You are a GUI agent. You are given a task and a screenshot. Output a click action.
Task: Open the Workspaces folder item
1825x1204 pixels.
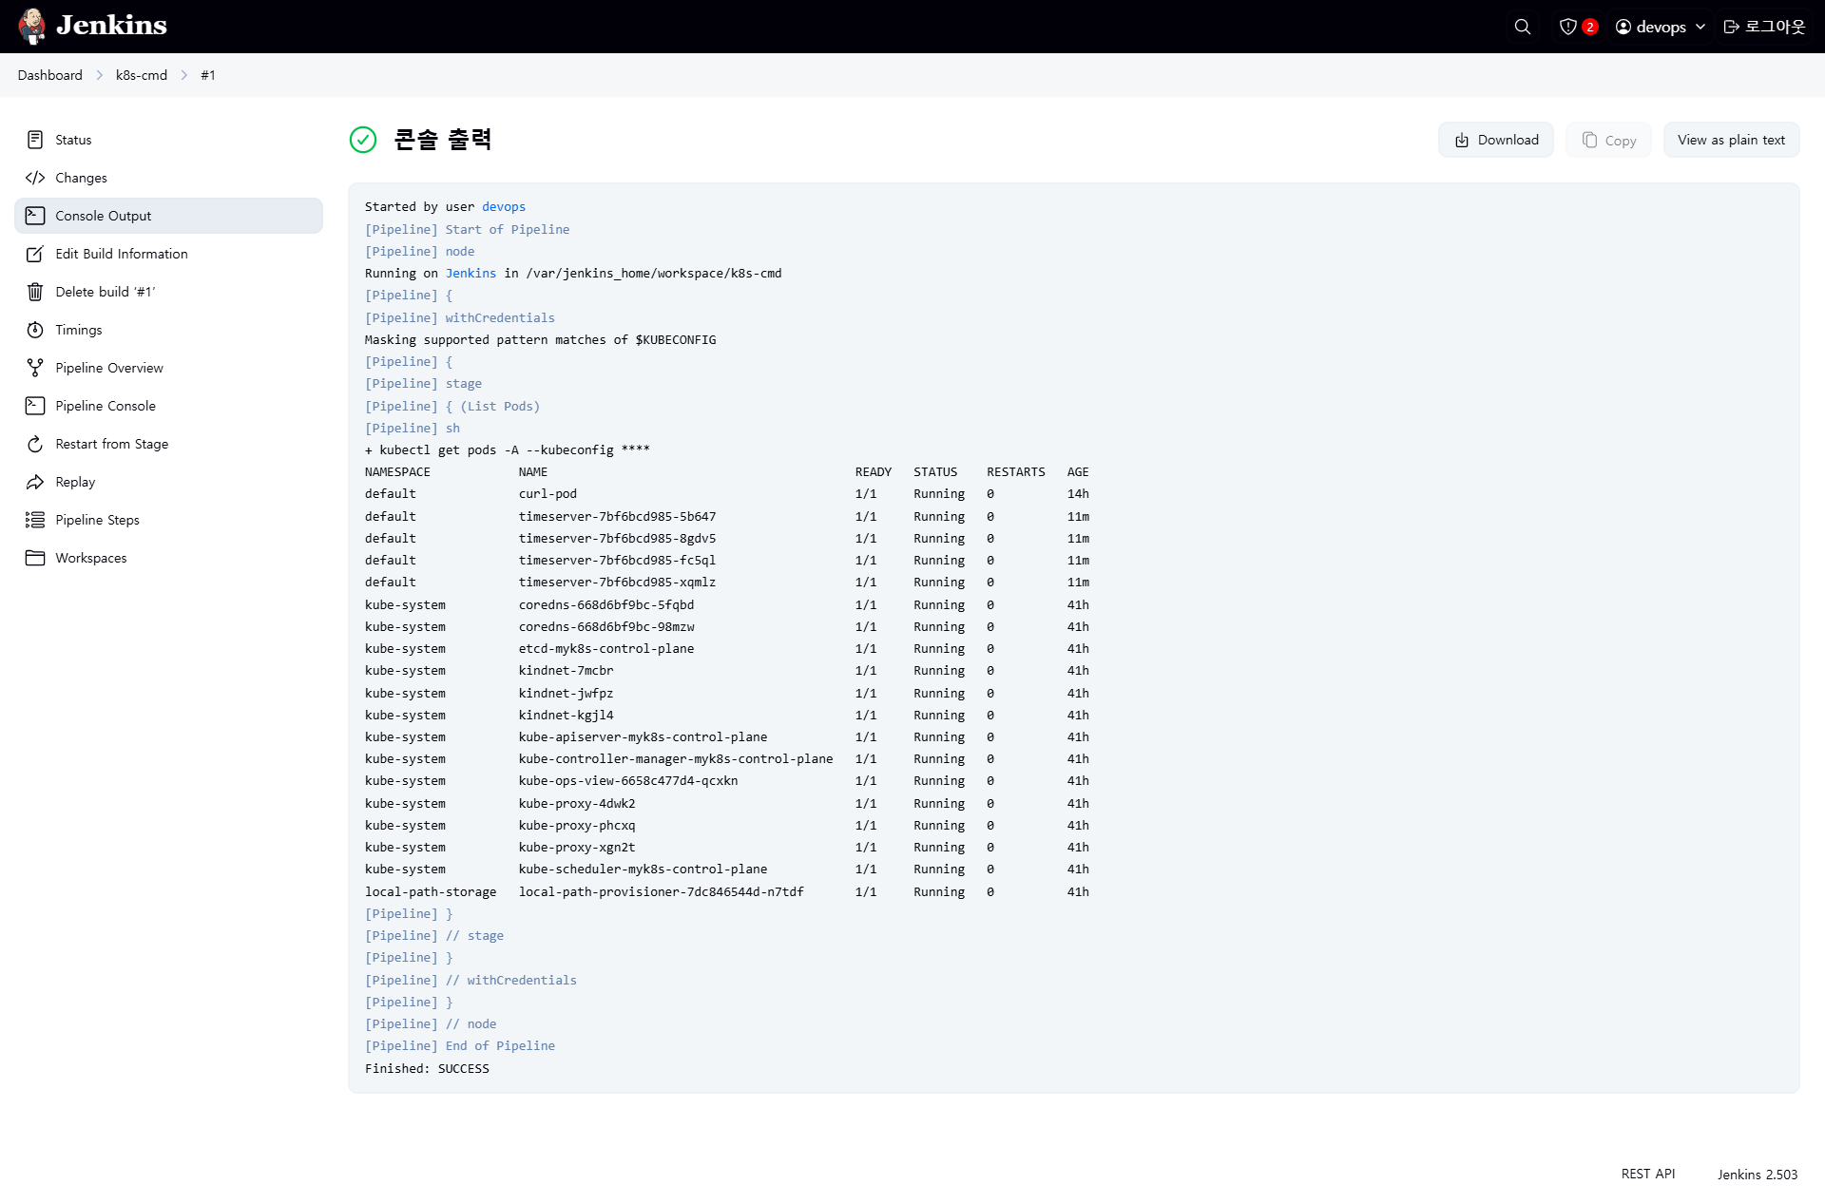click(90, 558)
